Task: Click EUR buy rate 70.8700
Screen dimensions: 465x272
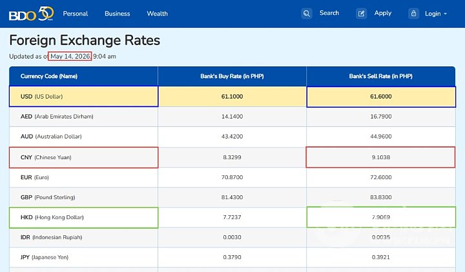Action: click(x=232, y=177)
